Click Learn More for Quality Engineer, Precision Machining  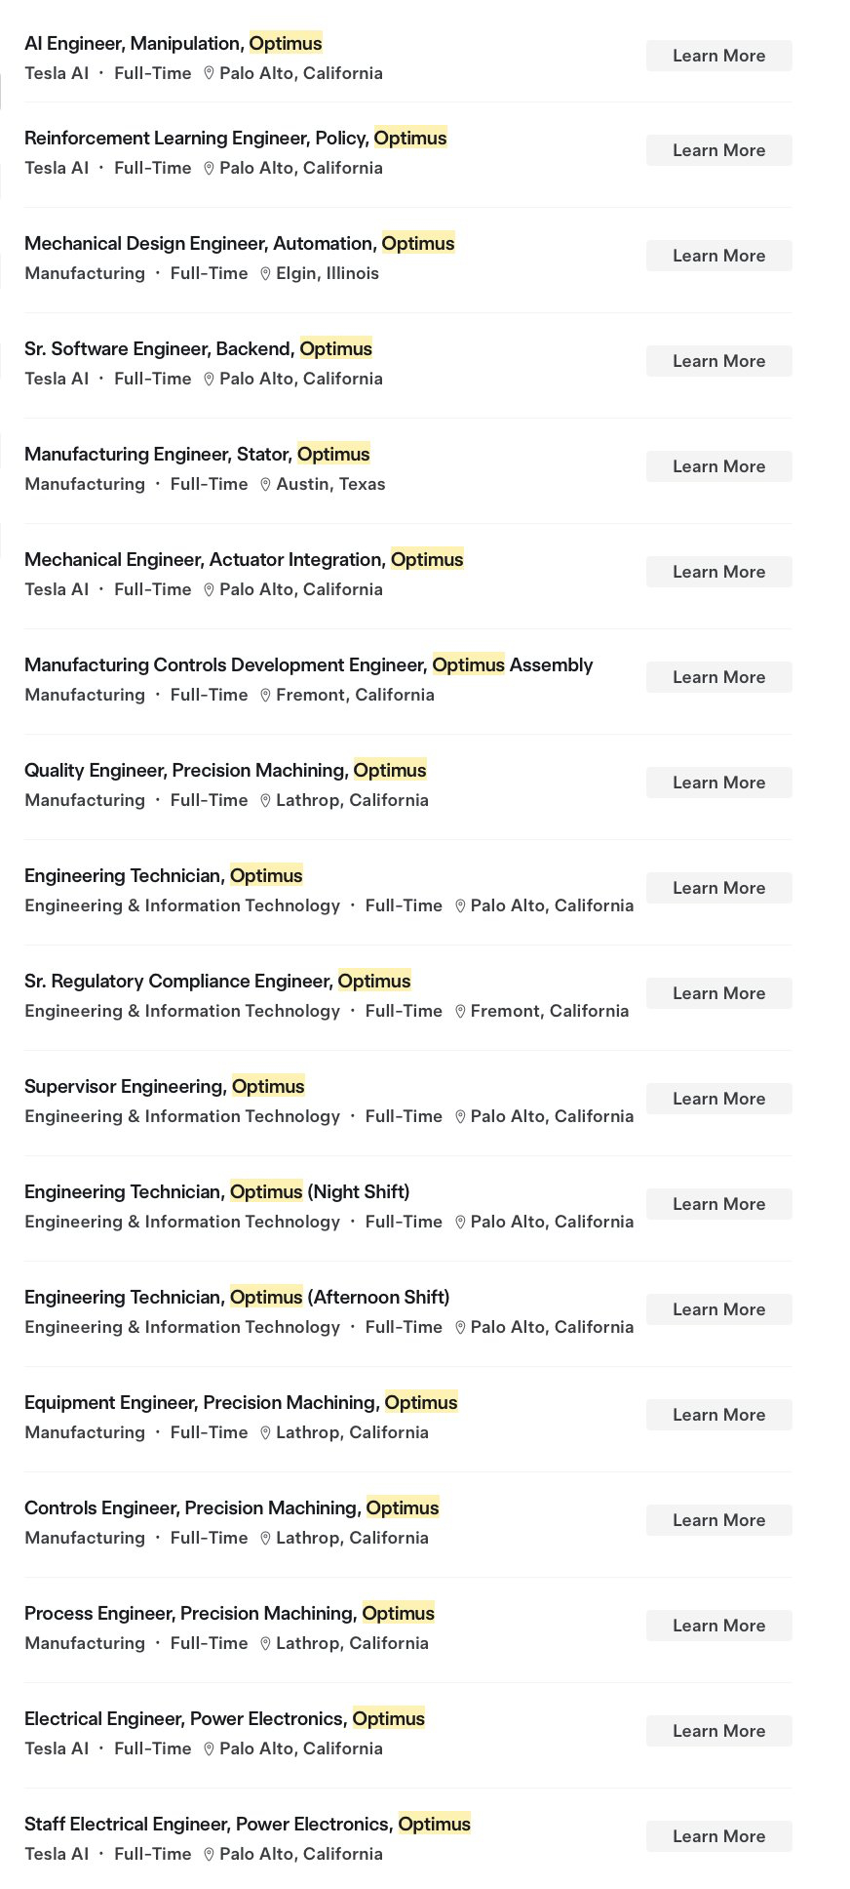pyautogui.click(x=718, y=783)
